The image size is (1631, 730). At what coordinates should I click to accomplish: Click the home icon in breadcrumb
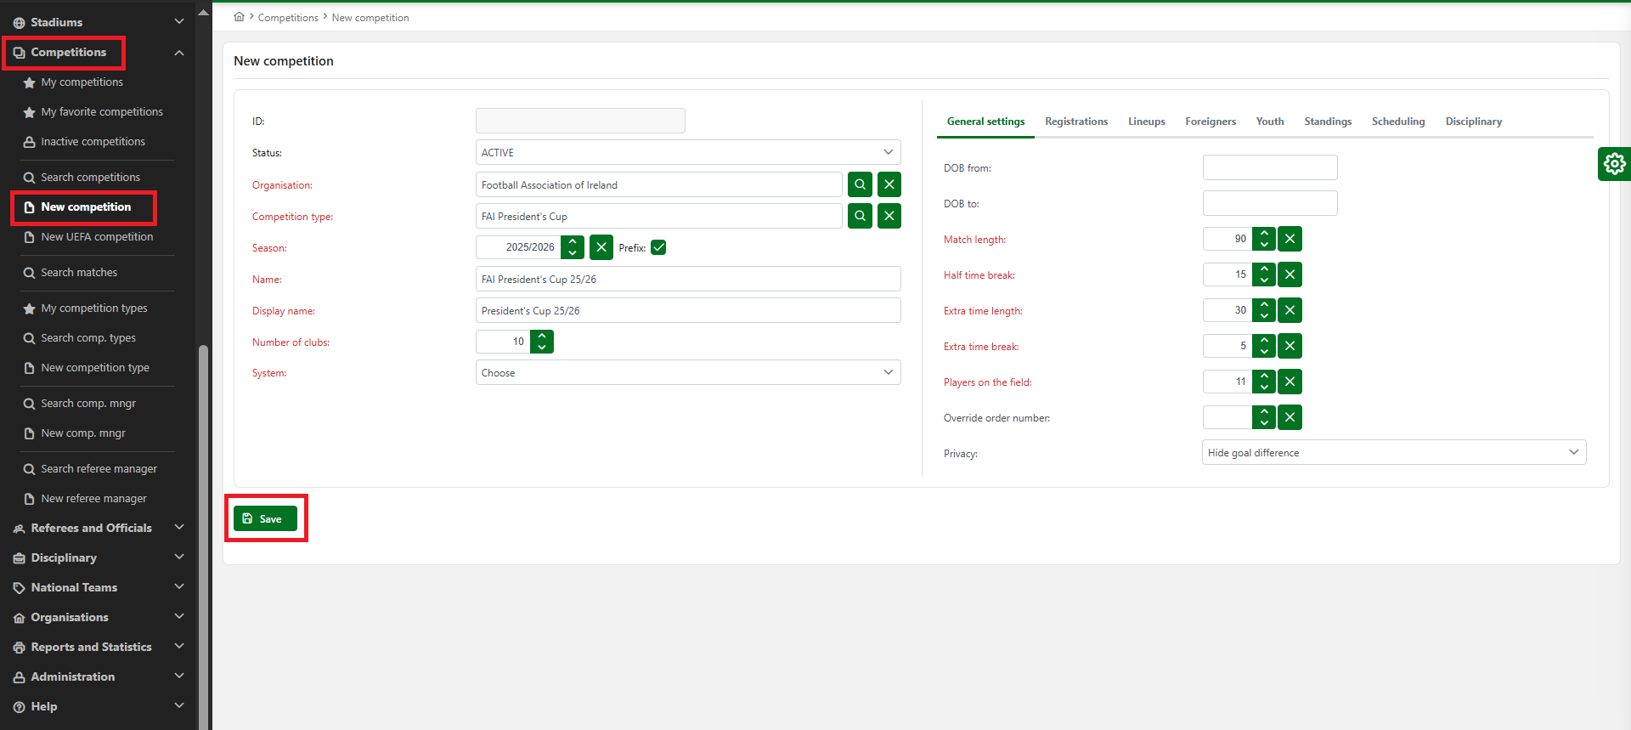(240, 17)
